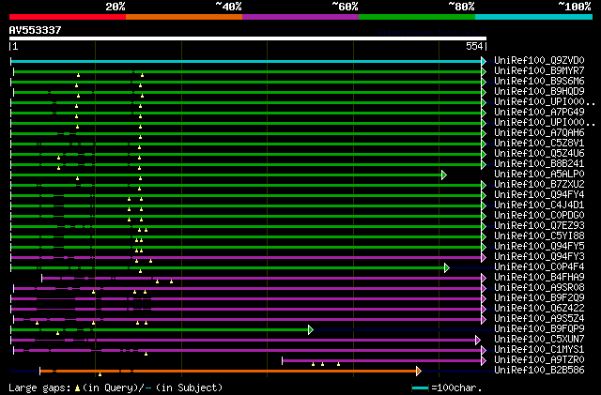Select hit label UniRef100_B8B241

539,164
